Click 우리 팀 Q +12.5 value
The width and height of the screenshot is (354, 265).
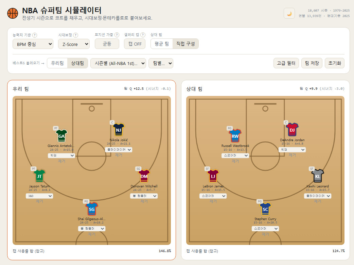click(139, 89)
